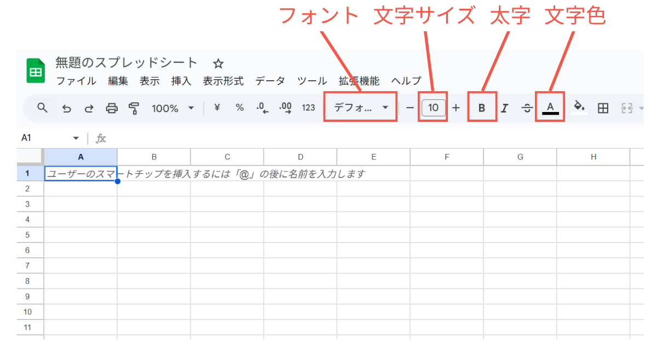Viewport: 657px width, 343px height.
Task: Toggle bold formatting with B button
Action: pyautogui.click(x=482, y=108)
